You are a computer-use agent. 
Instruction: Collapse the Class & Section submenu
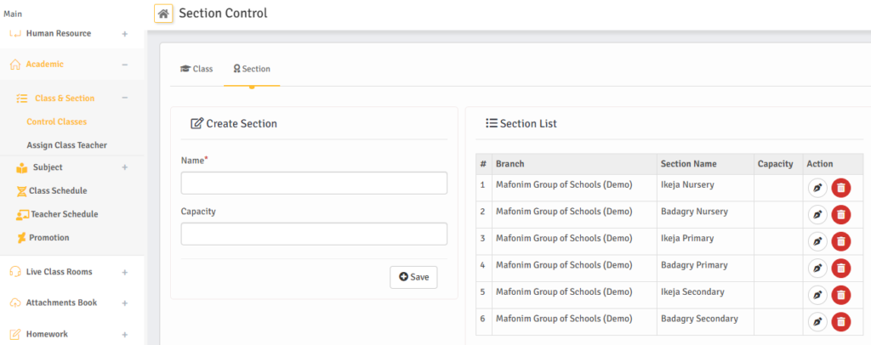(125, 98)
